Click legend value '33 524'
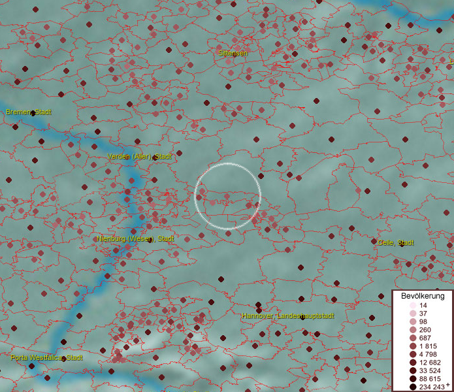 coord(430,370)
